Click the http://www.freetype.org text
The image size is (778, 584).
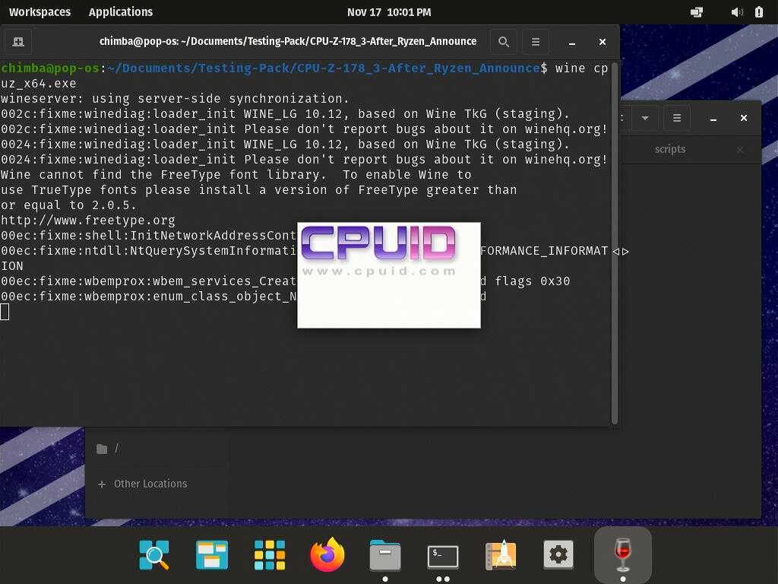pos(88,221)
